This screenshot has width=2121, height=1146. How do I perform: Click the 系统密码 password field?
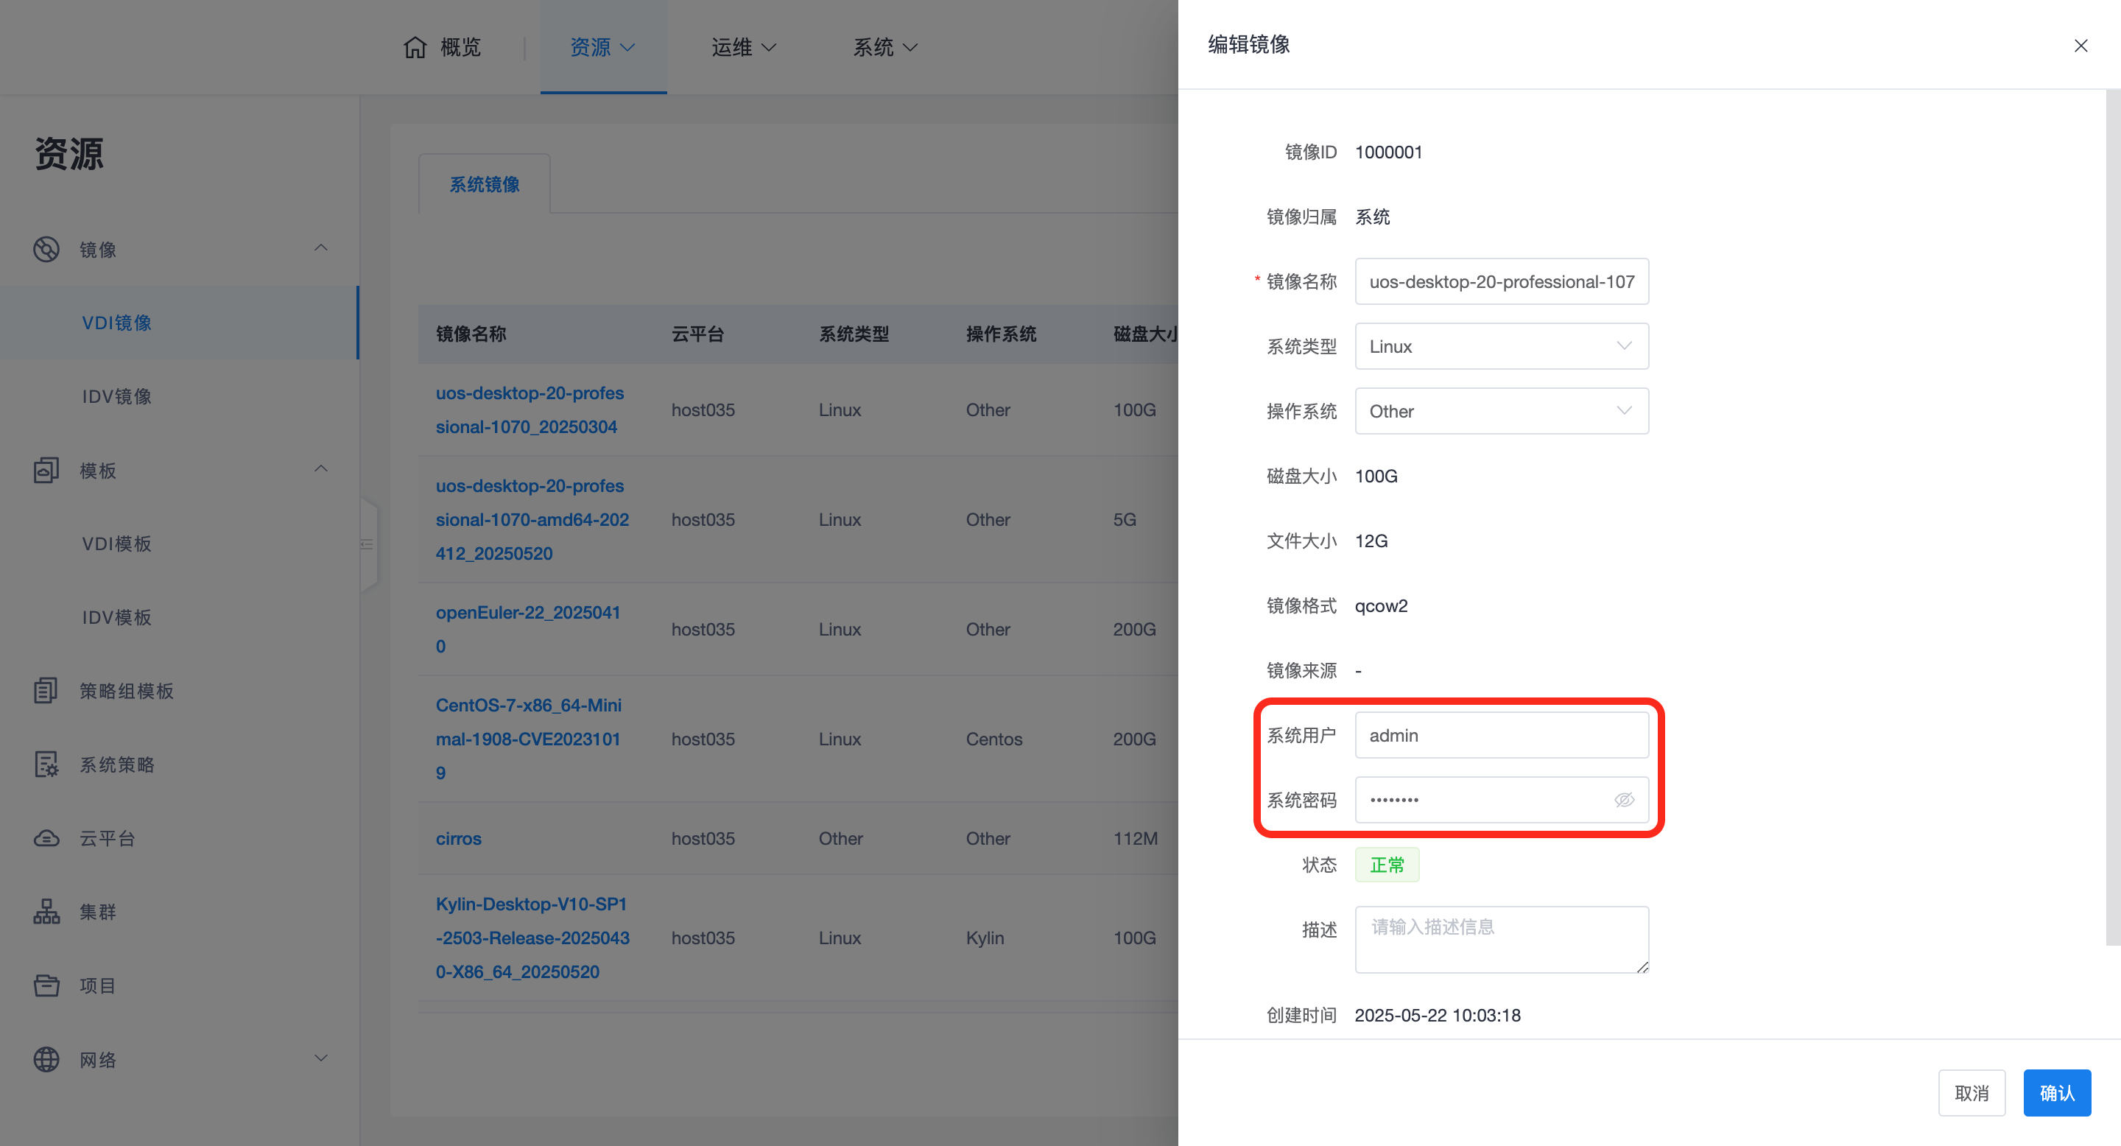[1502, 799]
